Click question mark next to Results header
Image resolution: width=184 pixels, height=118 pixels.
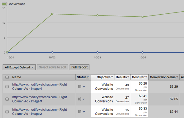coord(128,77)
